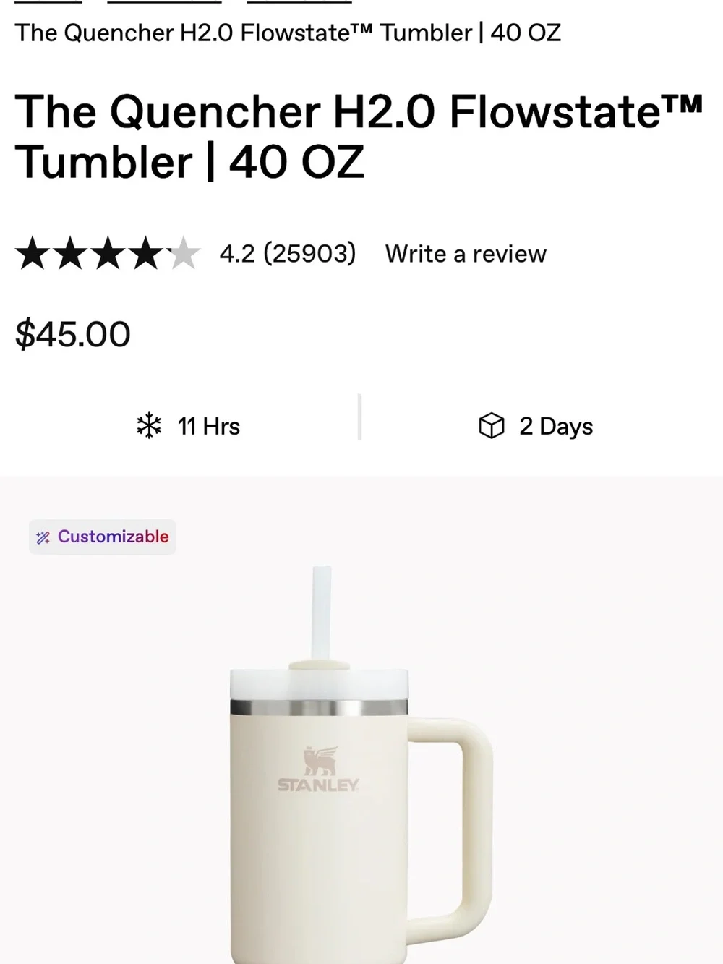Click the second rating star
Image resolution: width=723 pixels, height=964 pixels.
[x=71, y=254]
